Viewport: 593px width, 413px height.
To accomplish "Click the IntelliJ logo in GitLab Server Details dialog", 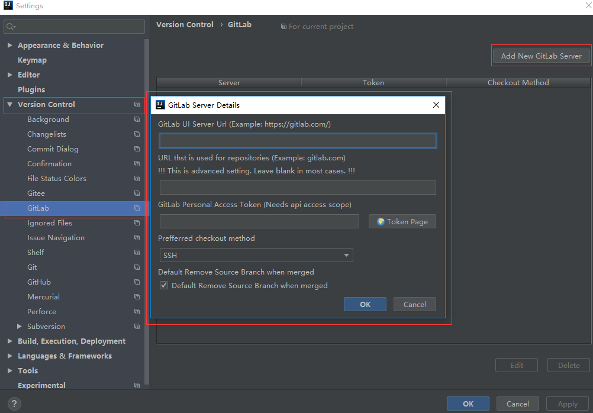I will 160,105.
